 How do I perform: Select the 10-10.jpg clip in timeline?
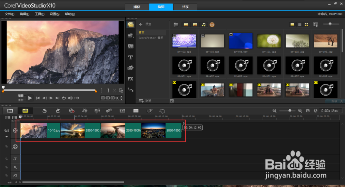pyautogui.click(x=40, y=130)
